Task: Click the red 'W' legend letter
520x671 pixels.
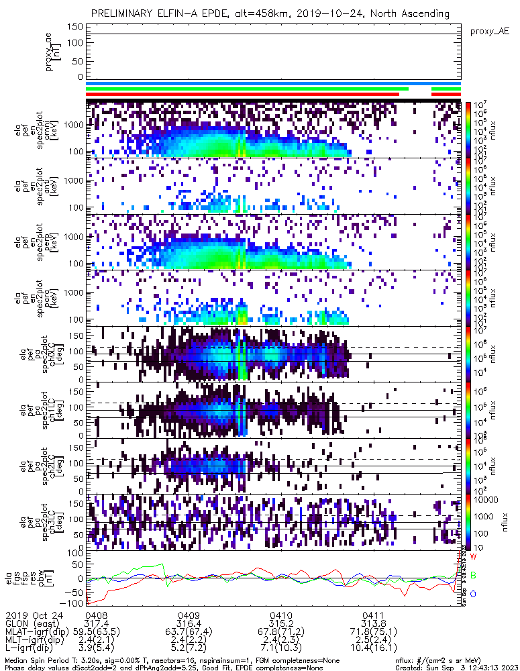Action: pyautogui.click(x=474, y=557)
